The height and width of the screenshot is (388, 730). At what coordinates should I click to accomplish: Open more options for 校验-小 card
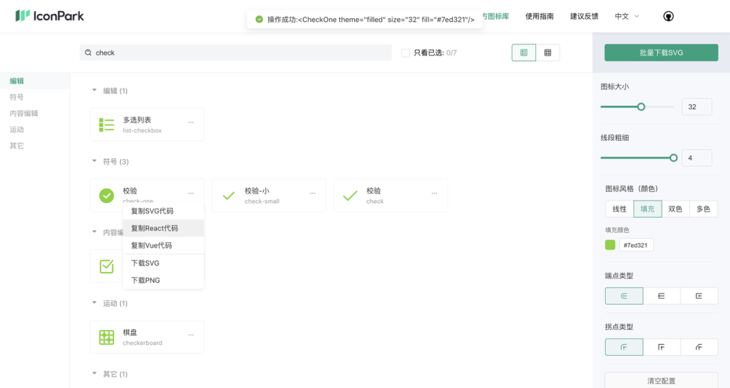[313, 193]
